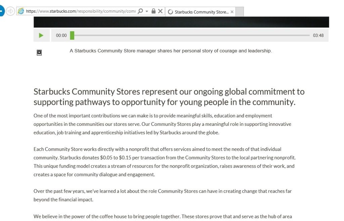Click the video caption about store manager
This screenshot has height=221, width=344.
click(x=171, y=51)
